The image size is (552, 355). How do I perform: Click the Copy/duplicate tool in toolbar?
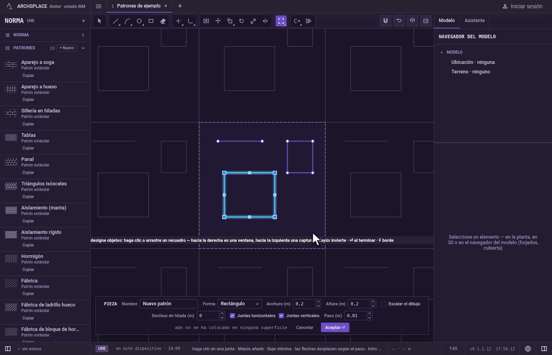(x=230, y=21)
